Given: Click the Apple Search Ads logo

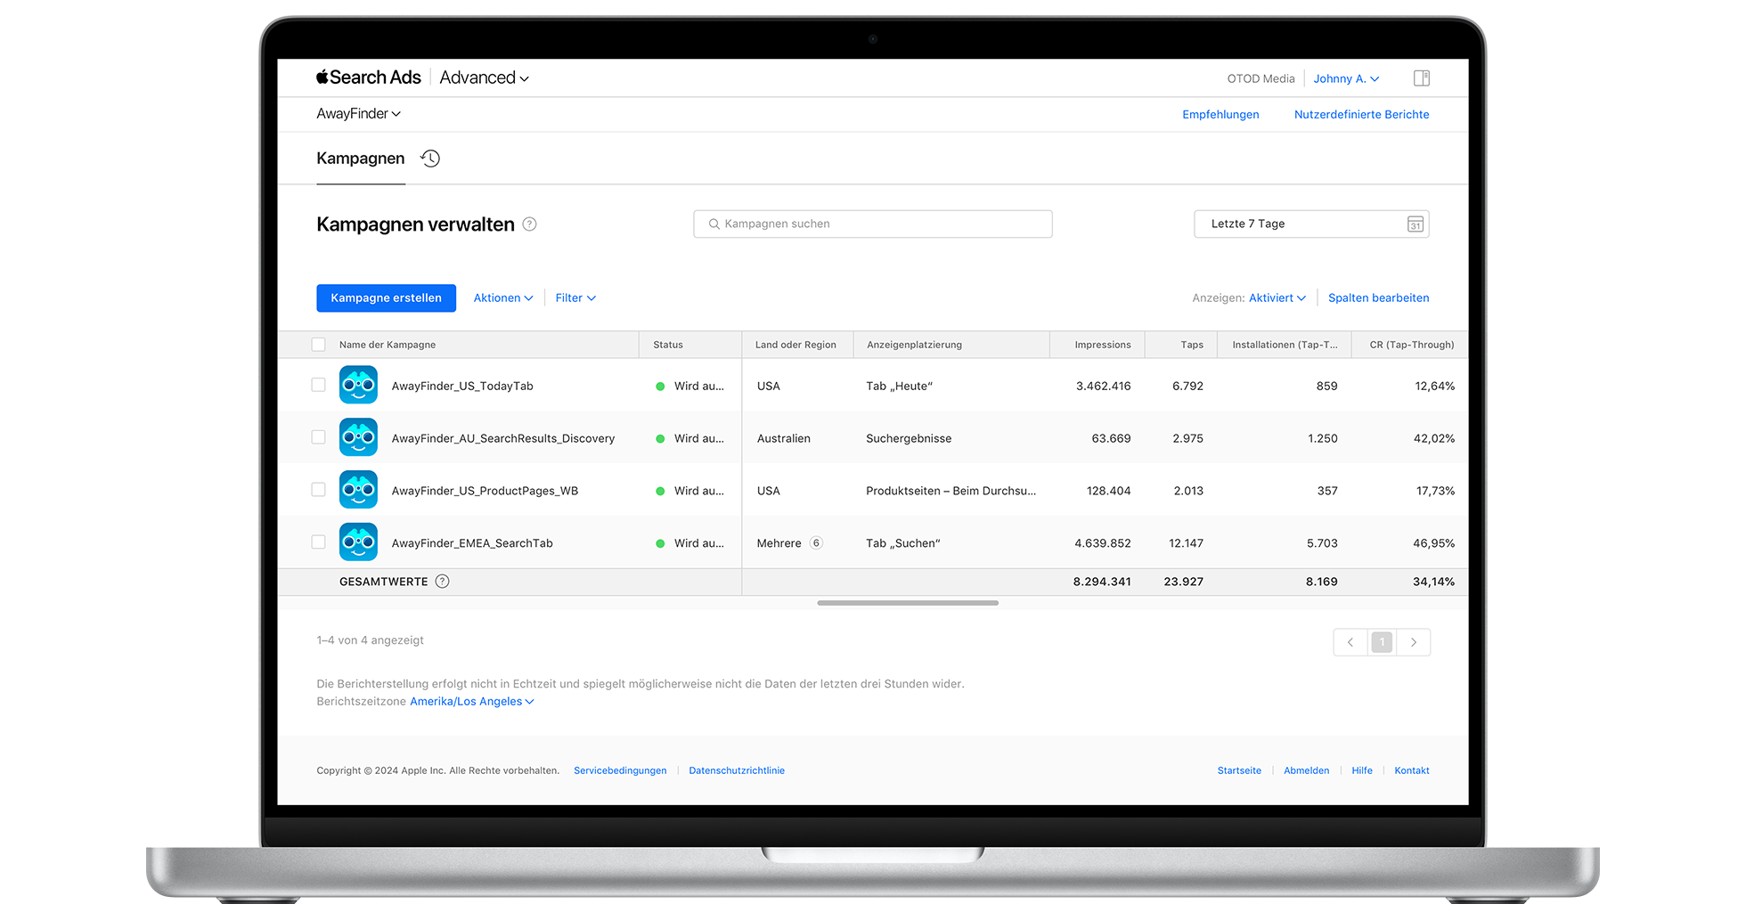Looking at the screenshot, I should click(368, 77).
